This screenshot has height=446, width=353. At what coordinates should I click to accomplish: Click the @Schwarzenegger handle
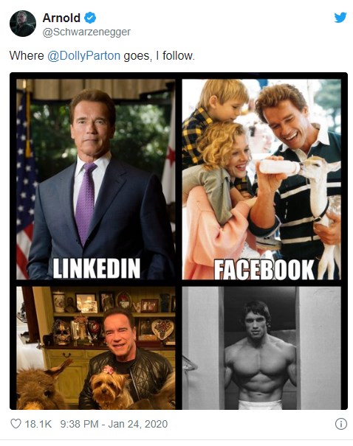pyautogui.click(x=86, y=32)
